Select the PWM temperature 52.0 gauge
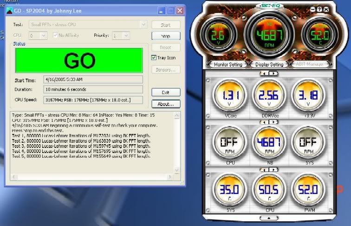The height and width of the screenshot is (226, 351). click(x=308, y=190)
